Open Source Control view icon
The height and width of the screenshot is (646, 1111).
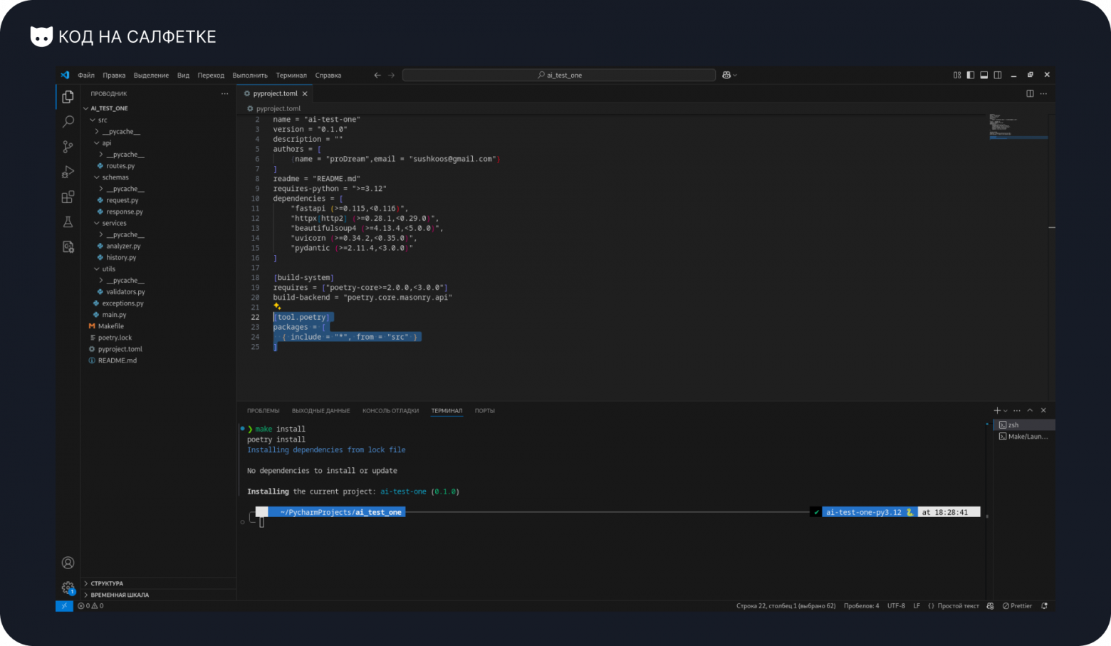click(x=68, y=147)
